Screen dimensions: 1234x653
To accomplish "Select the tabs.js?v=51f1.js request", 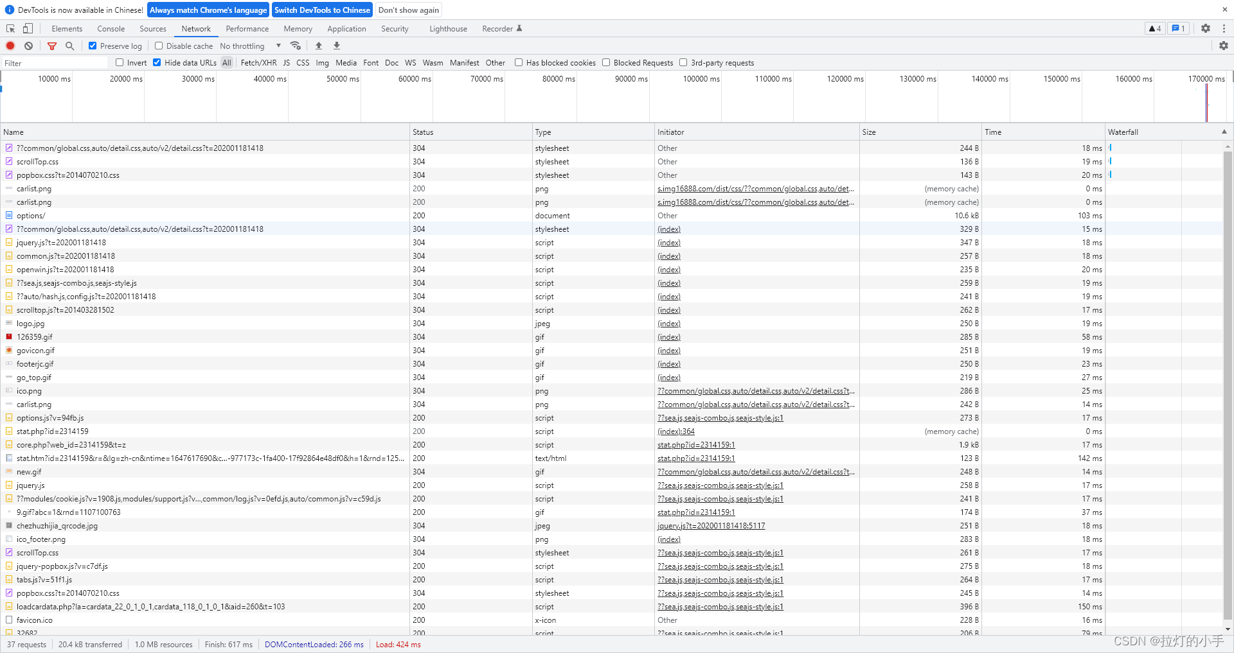I will 611,580.
